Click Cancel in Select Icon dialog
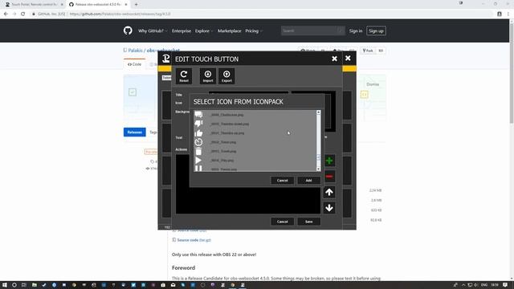 (x=282, y=180)
